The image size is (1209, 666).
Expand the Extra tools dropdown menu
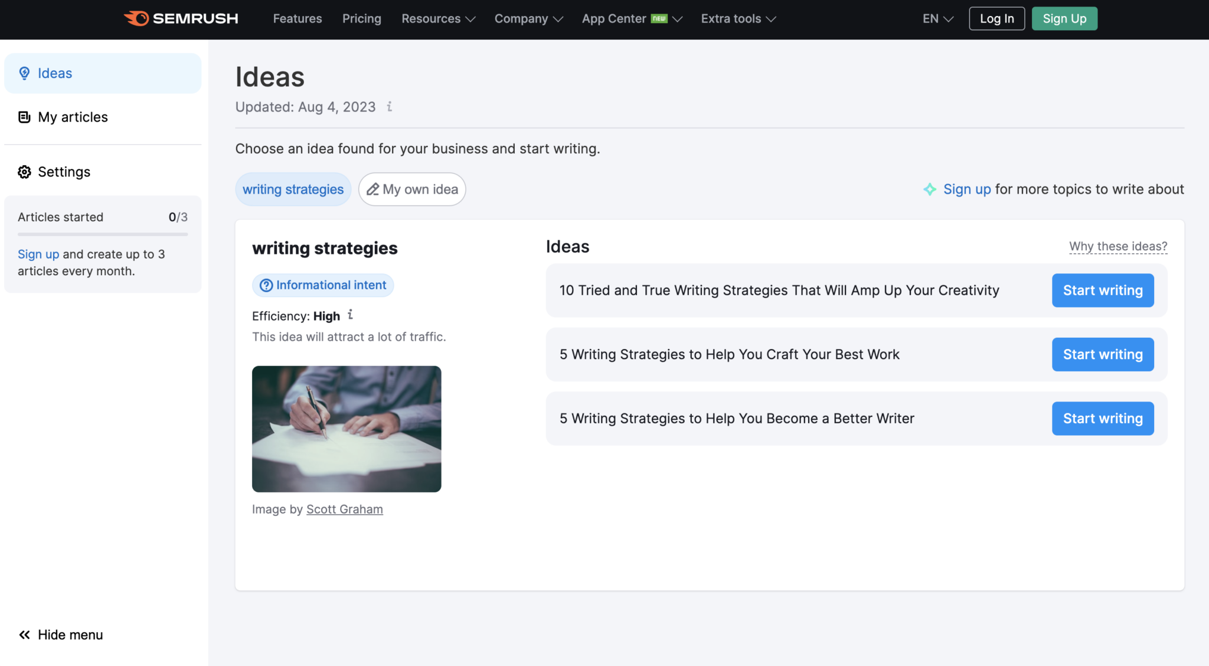point(738,18)
